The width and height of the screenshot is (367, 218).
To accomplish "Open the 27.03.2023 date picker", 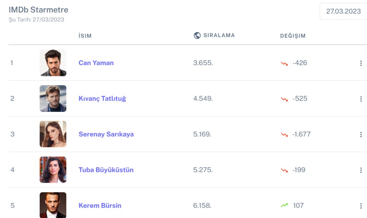I will tap(343, 11).
